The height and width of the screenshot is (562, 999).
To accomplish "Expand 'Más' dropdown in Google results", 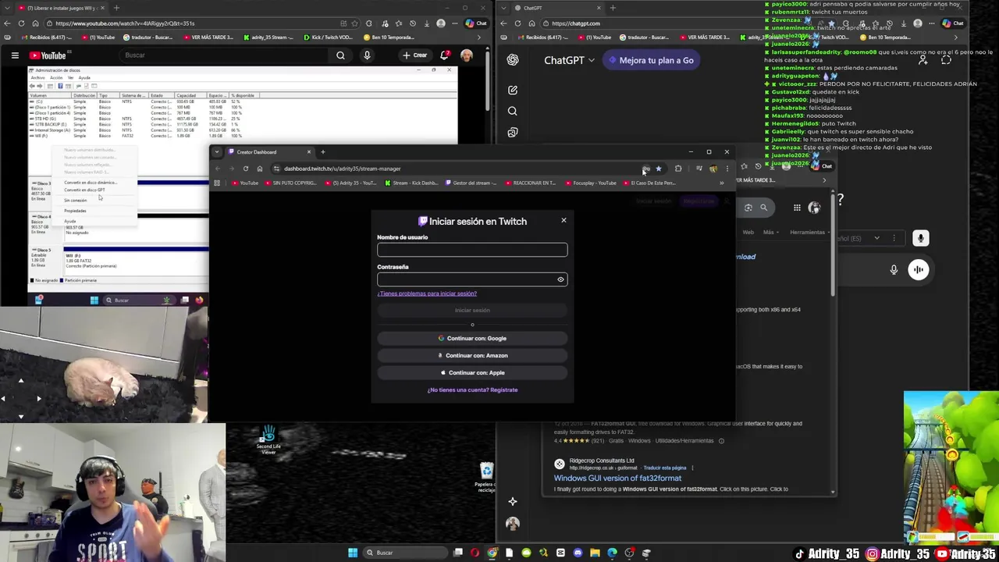I will pyautogui.click(x=772, y=232).
